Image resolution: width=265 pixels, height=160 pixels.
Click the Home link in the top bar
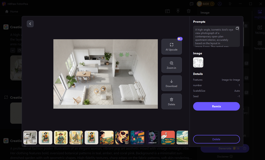[12, 11]
